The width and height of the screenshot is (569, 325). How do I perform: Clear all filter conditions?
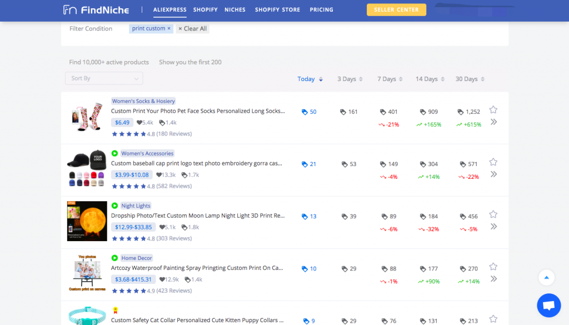192,29
